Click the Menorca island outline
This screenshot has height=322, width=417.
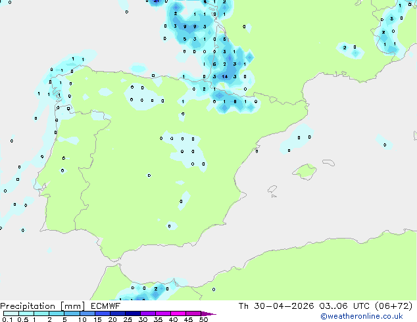[328, 162]
